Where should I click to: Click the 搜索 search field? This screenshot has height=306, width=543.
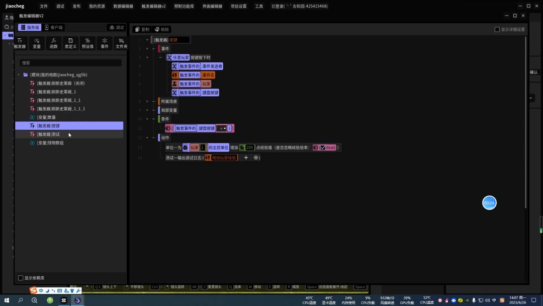[70, 63]
